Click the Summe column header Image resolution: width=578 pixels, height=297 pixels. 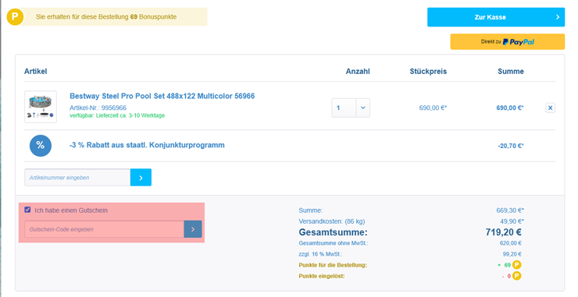[511, 72]
